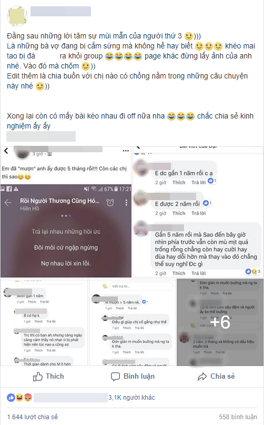Click the thumbs-up Thích icon
Screen dimensions: 264x425
pyautogui.click(x=38, y=377)
